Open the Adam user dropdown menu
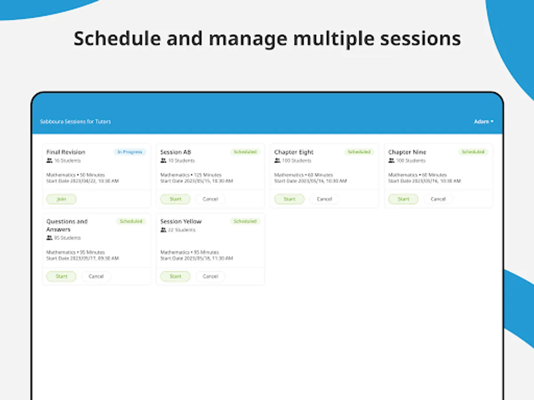Screen dimensions: 534x400 pos(483,121)
